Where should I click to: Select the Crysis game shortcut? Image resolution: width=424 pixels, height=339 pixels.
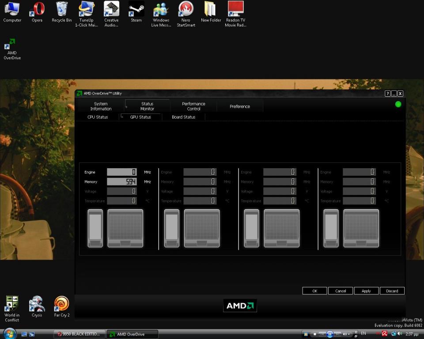(x=37, y=307)
